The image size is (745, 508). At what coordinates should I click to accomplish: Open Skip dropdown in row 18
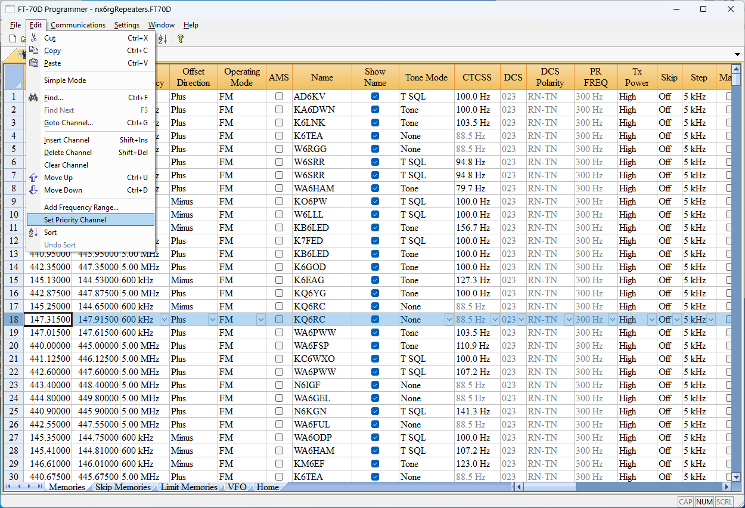[x=677, y=320]
